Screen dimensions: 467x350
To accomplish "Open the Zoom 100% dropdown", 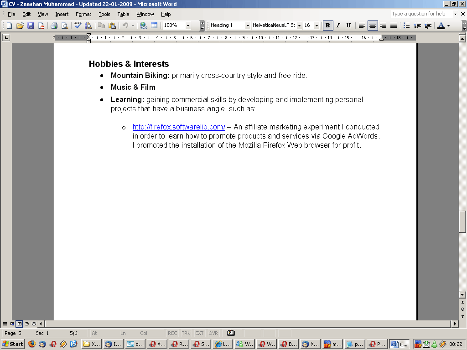I will [x=188, y=26].
